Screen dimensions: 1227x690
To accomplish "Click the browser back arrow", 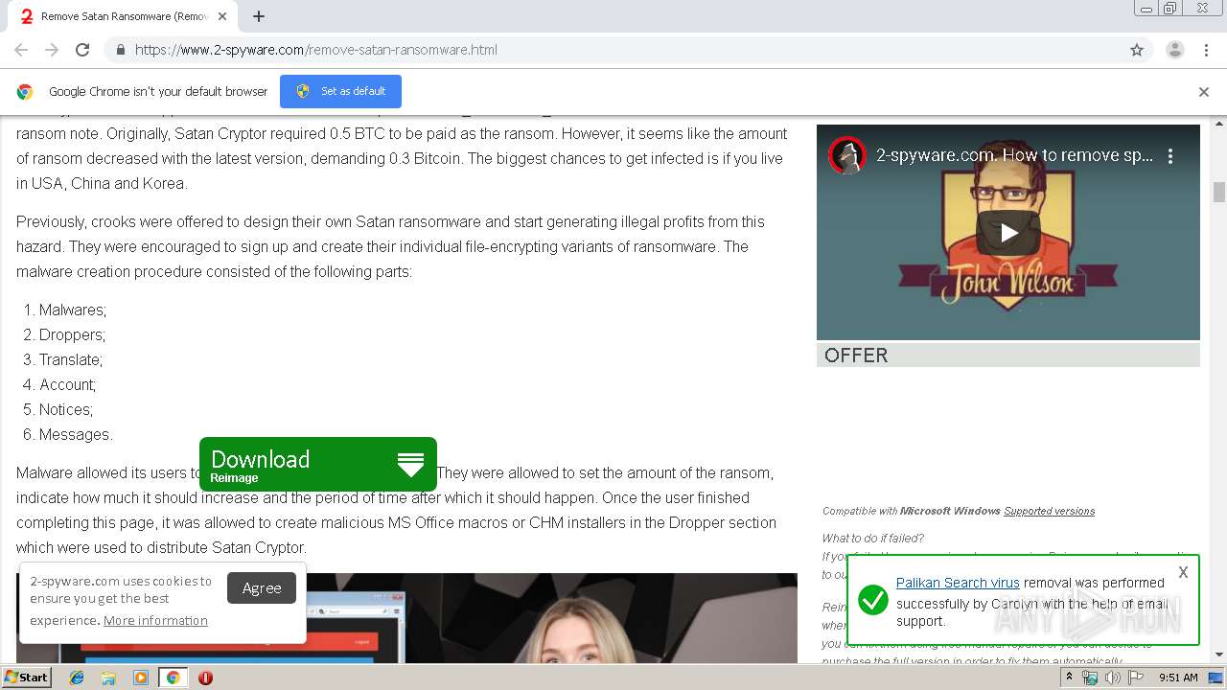I will [x=21, y=50].
